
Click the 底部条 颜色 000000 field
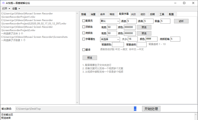[x=130, y=33]
